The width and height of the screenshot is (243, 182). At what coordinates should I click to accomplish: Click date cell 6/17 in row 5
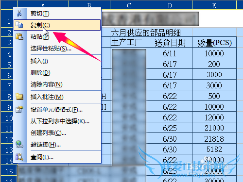(170, 64)
